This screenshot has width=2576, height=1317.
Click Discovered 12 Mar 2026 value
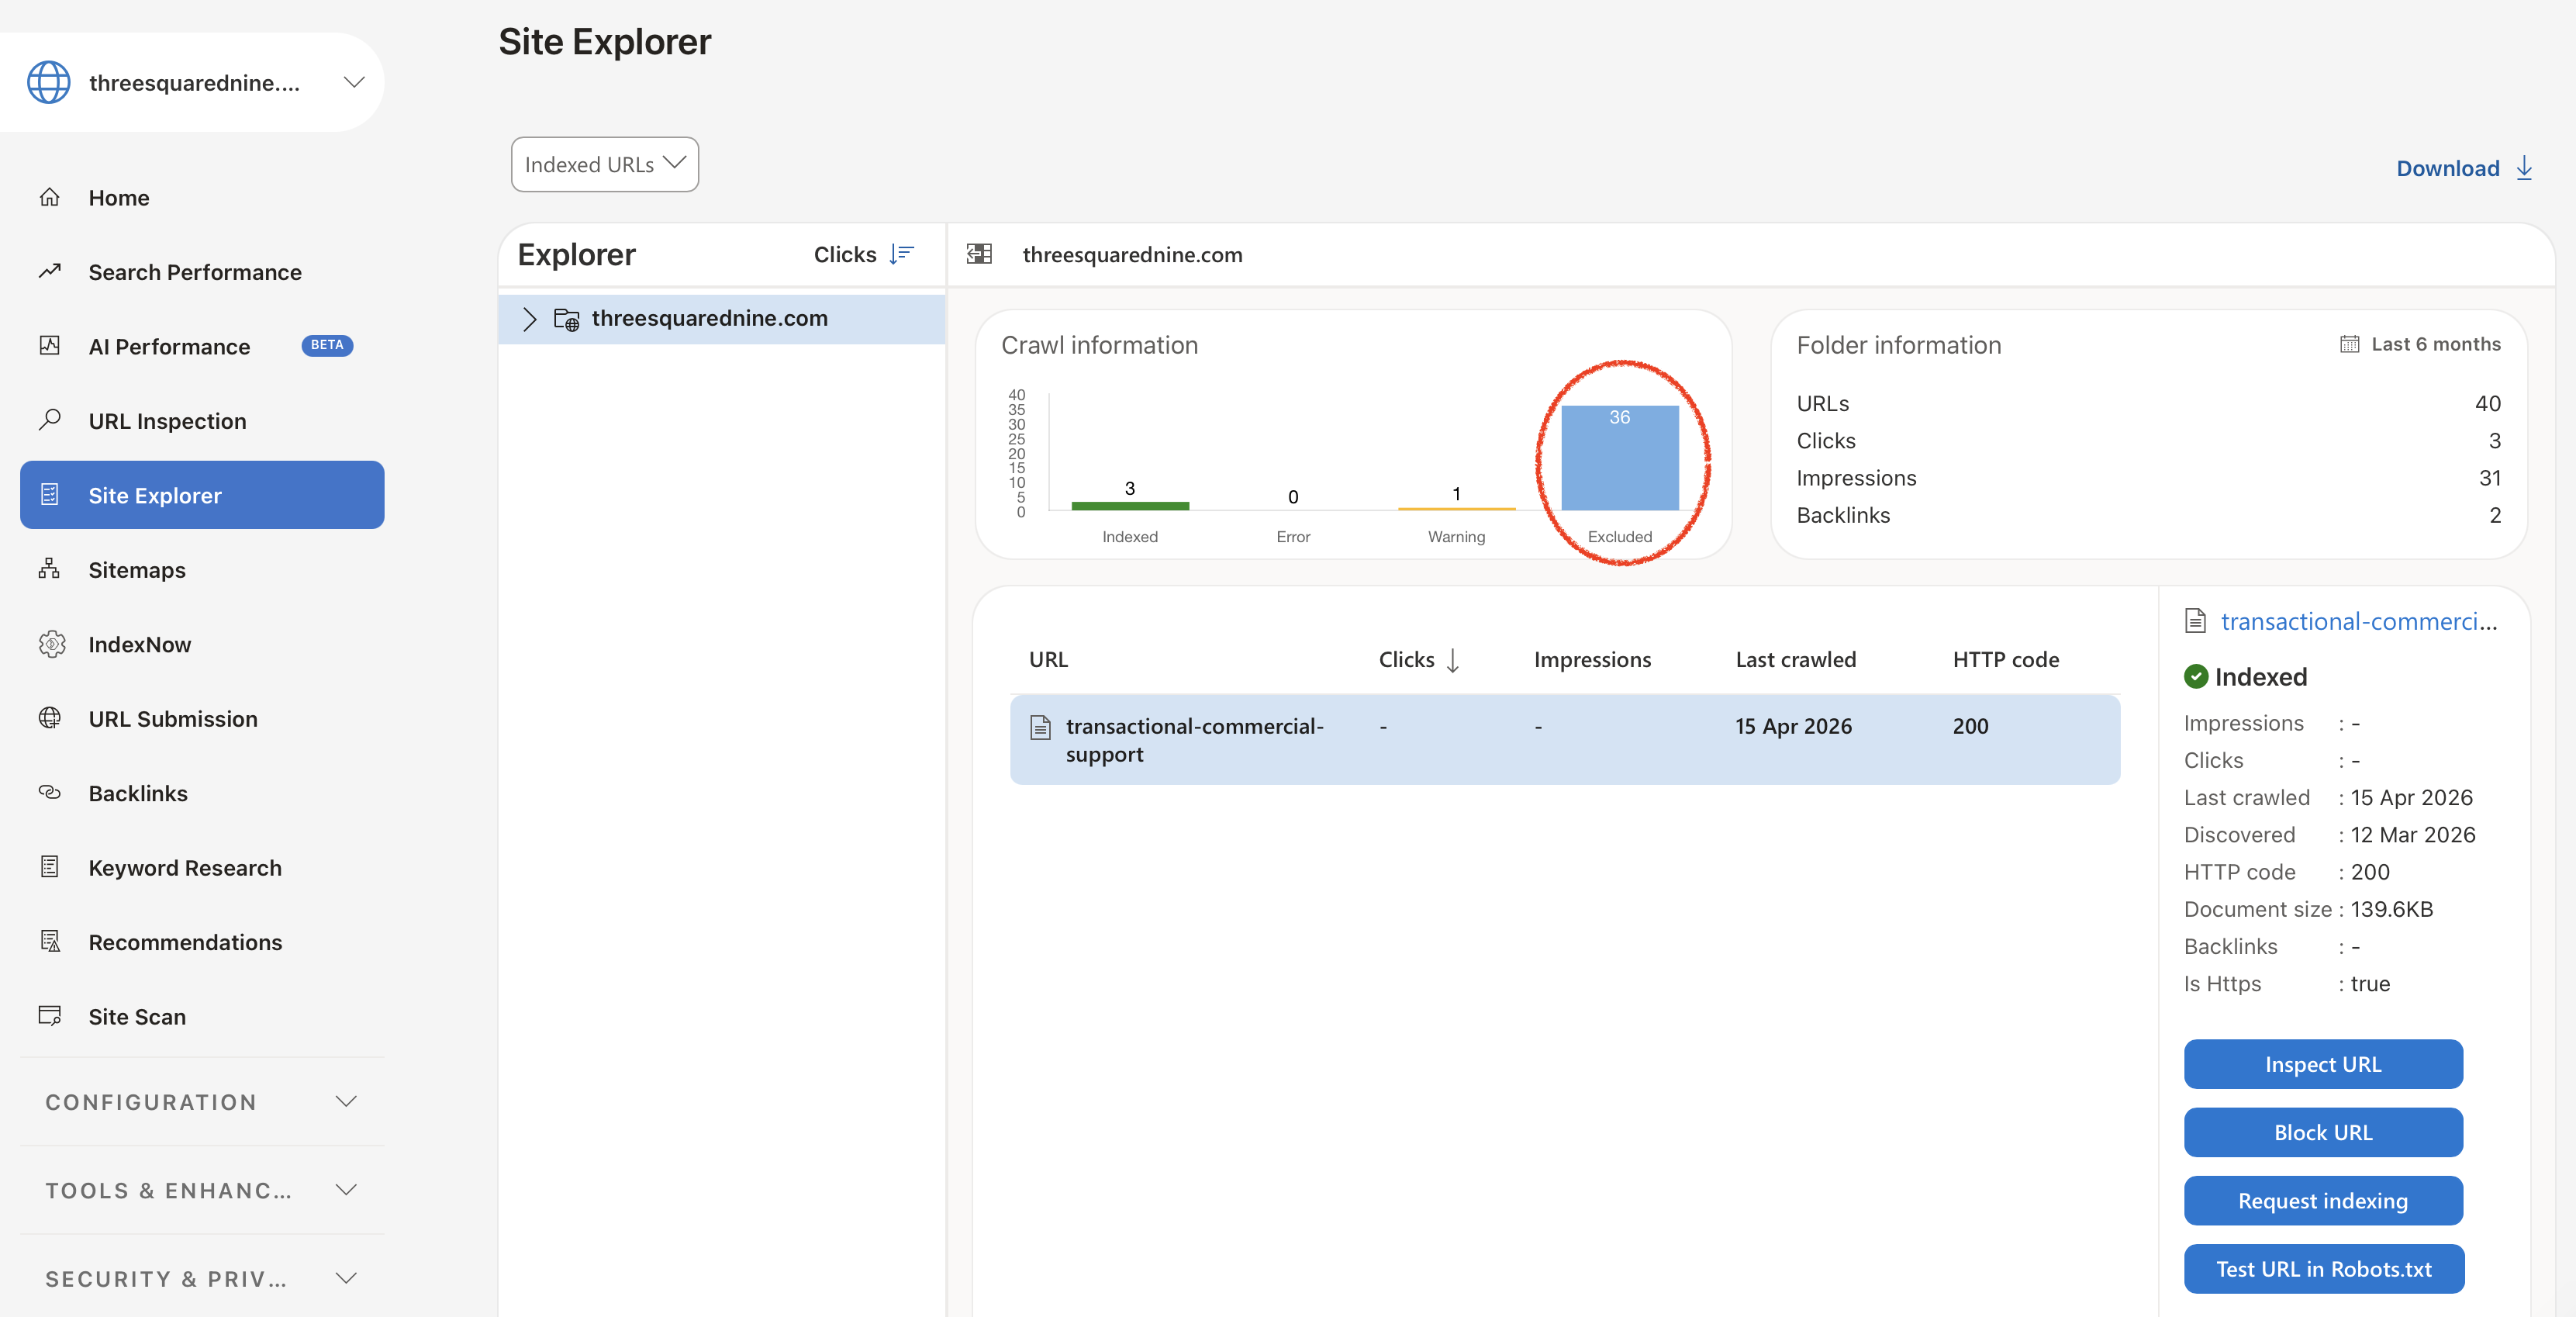(x=2412, y=835)
